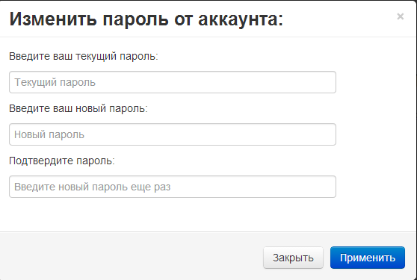
Task: Click the 'Введите ваш текущий пароль:' label
Action: pos(84,56)
